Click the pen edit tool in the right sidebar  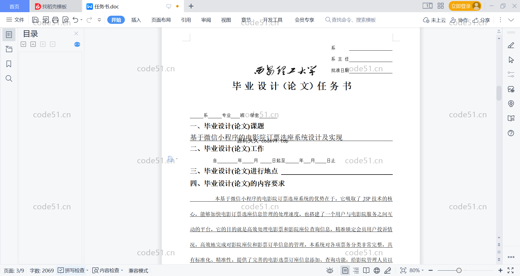coord(511,45)
